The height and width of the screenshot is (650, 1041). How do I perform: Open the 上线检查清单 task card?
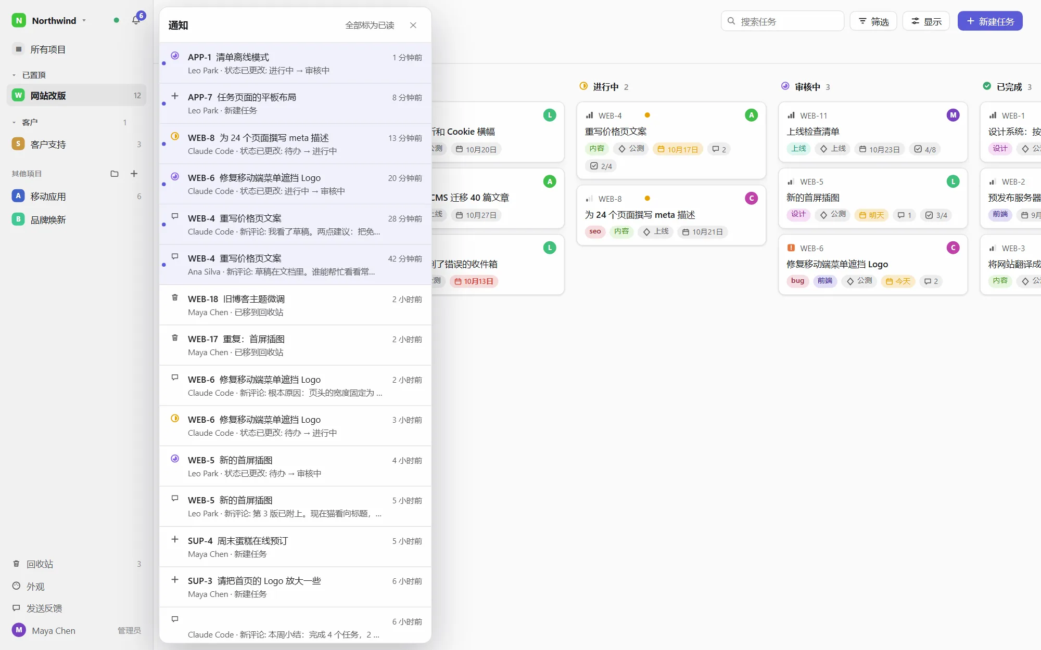[x=873, y=132]
